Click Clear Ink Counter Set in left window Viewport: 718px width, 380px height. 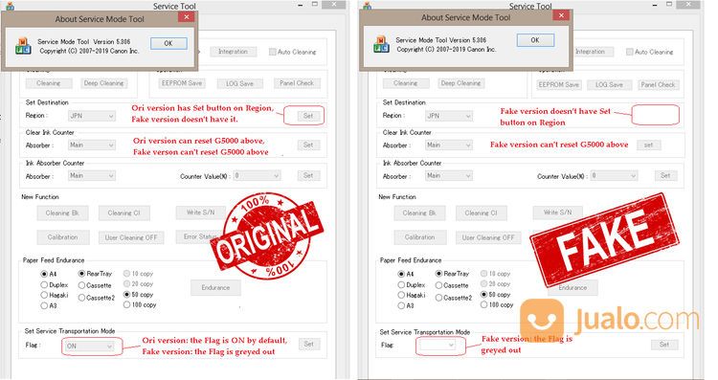coord(308,145)
